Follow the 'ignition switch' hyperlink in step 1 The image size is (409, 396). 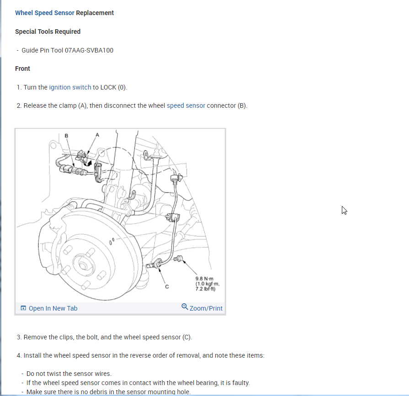(x=70, y=87)
